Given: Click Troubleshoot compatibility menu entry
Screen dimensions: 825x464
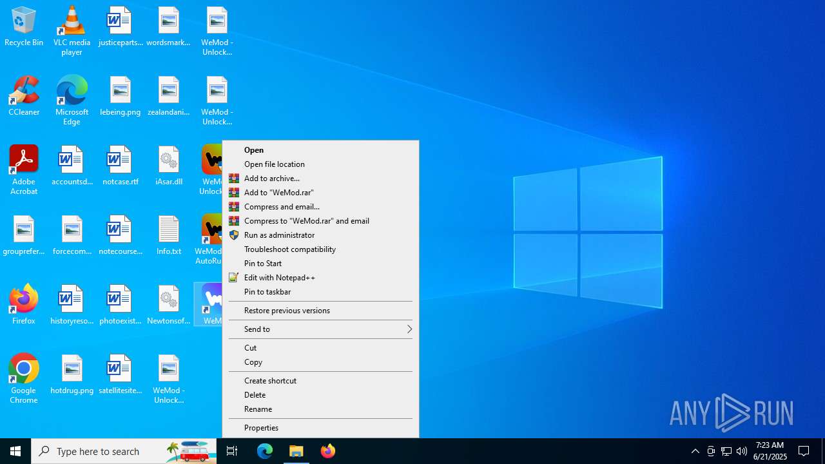Looking at the screenshot, I should [x=320, y=249].
